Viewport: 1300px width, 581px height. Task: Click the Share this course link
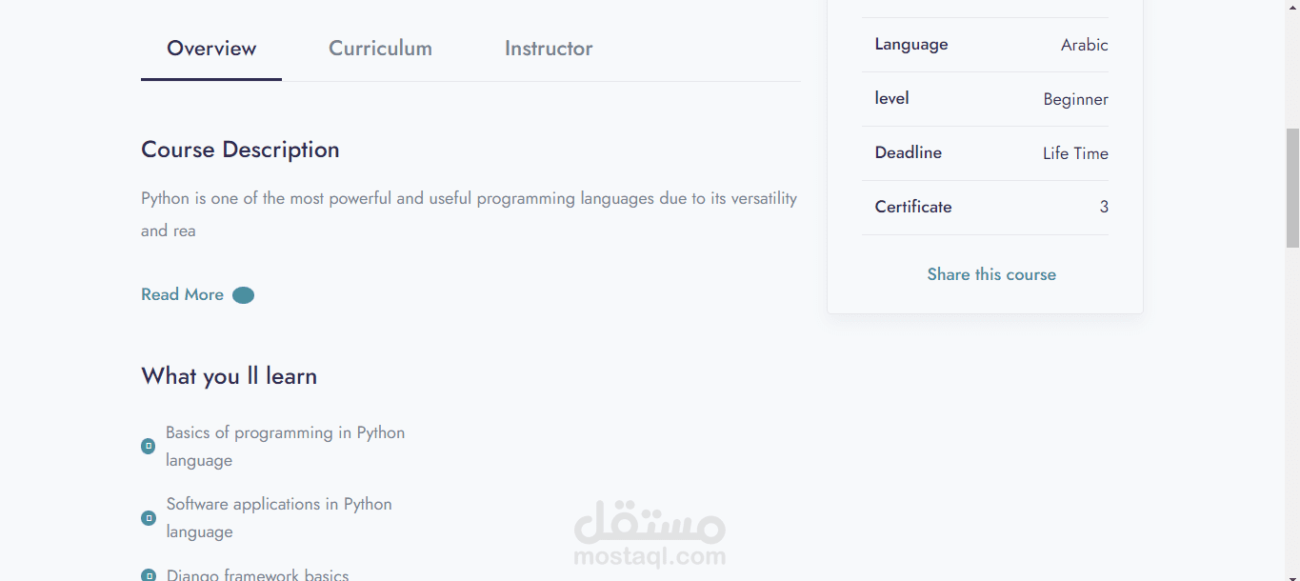[991, 274]
